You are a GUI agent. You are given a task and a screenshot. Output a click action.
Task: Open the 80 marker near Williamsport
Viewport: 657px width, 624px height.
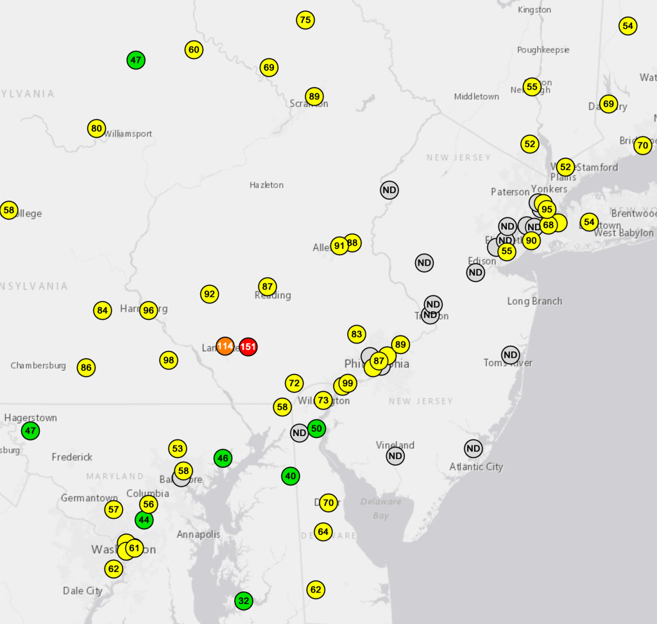click(x=96, y=128)
